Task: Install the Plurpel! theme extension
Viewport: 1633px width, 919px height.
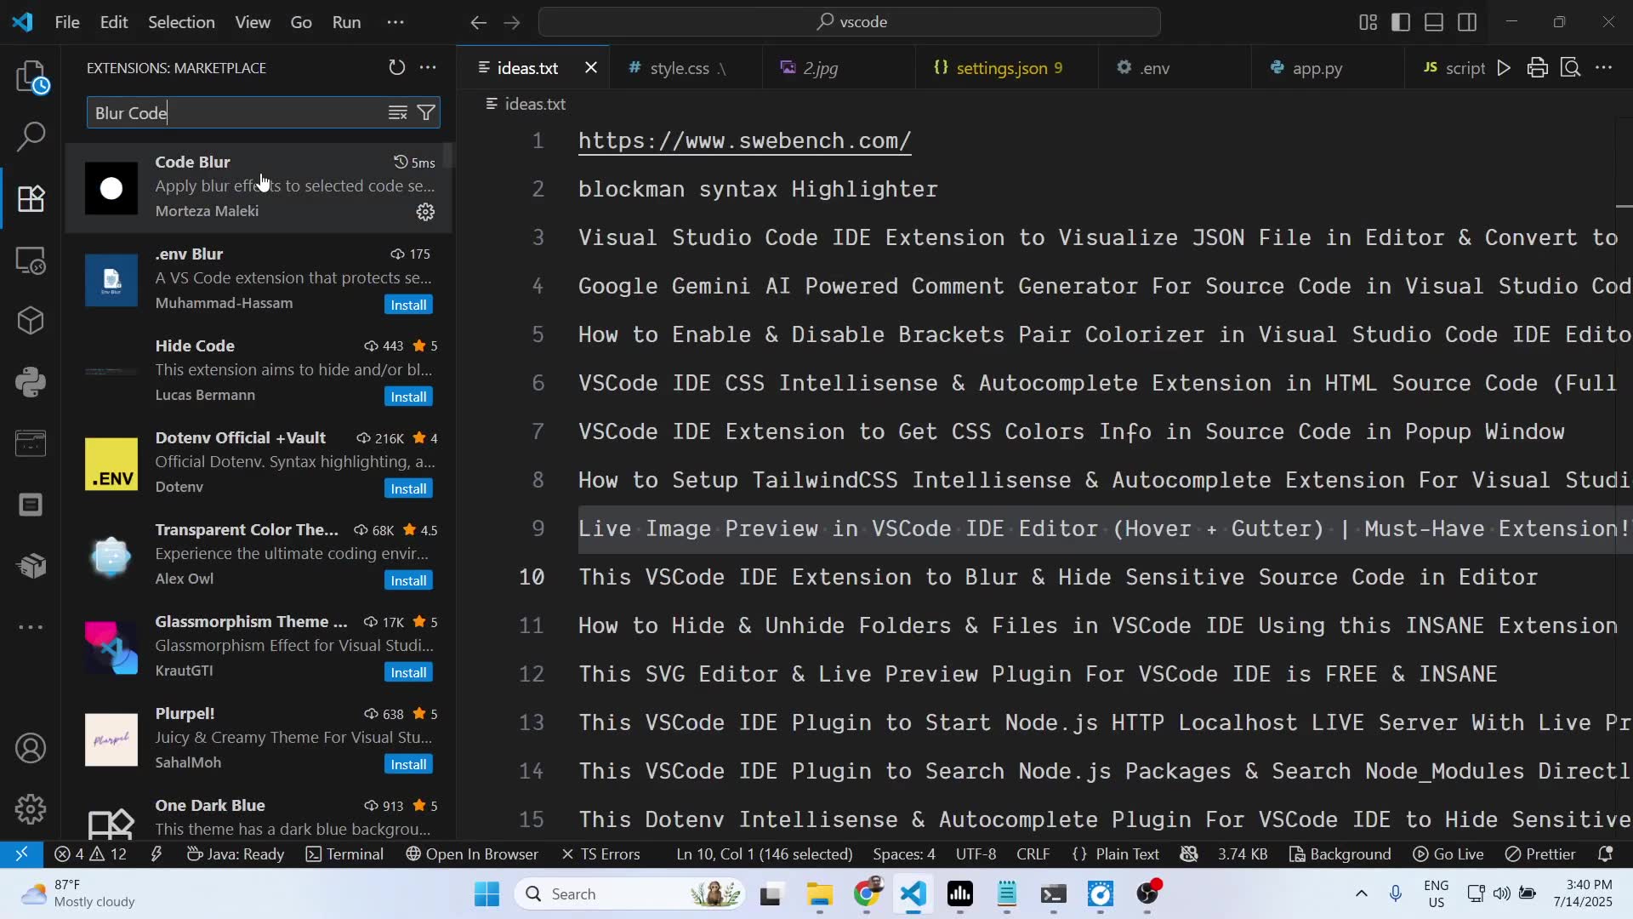Action: (x=408, y=764)
